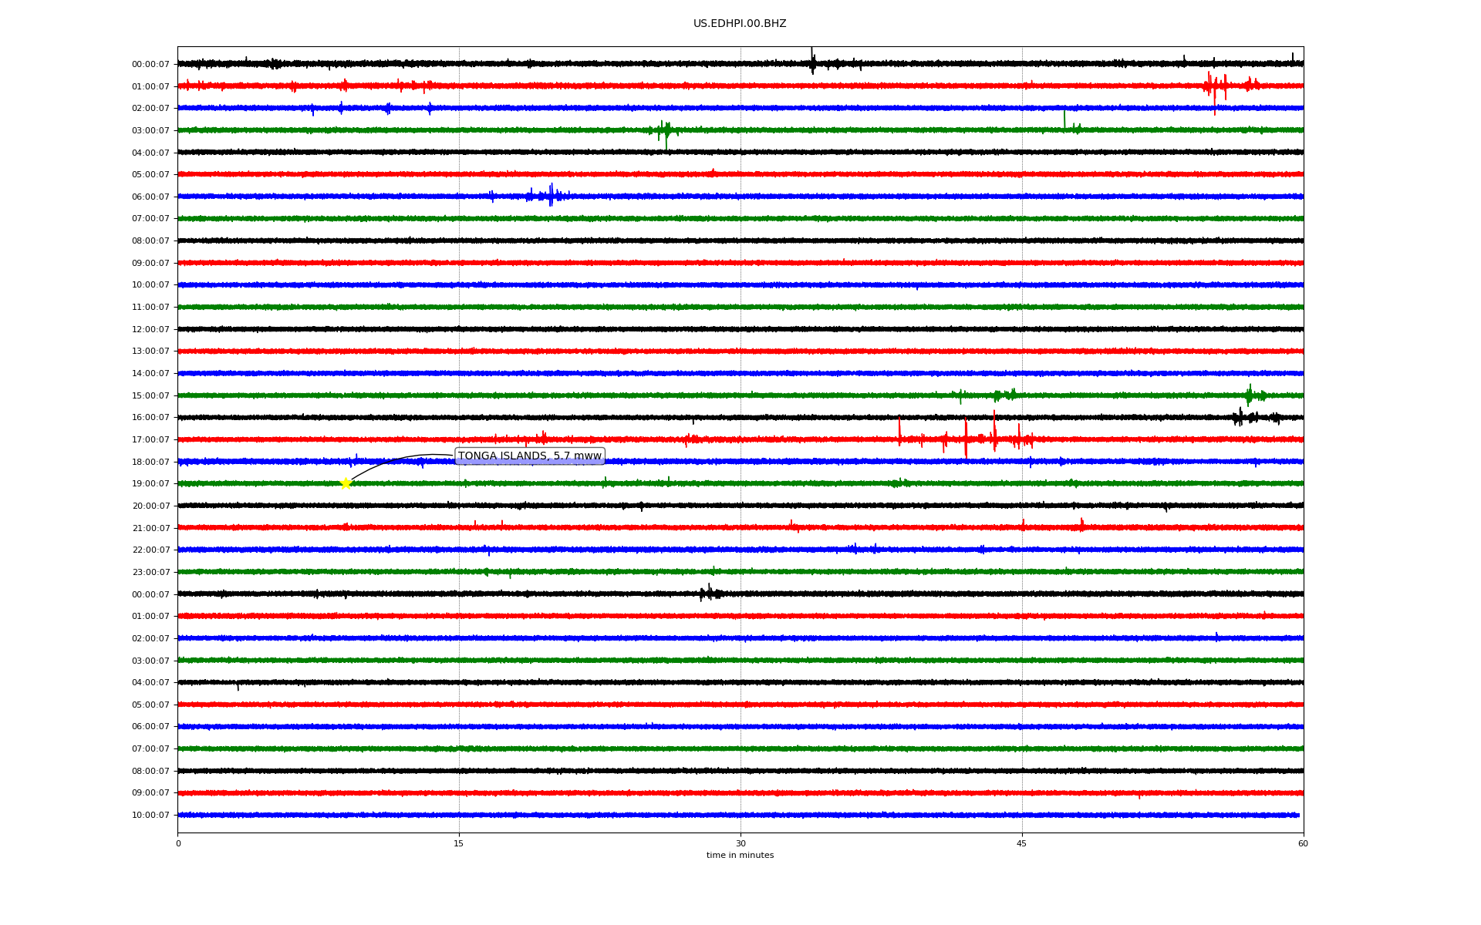Click the first 00:00:07 time label

[150, 65]
